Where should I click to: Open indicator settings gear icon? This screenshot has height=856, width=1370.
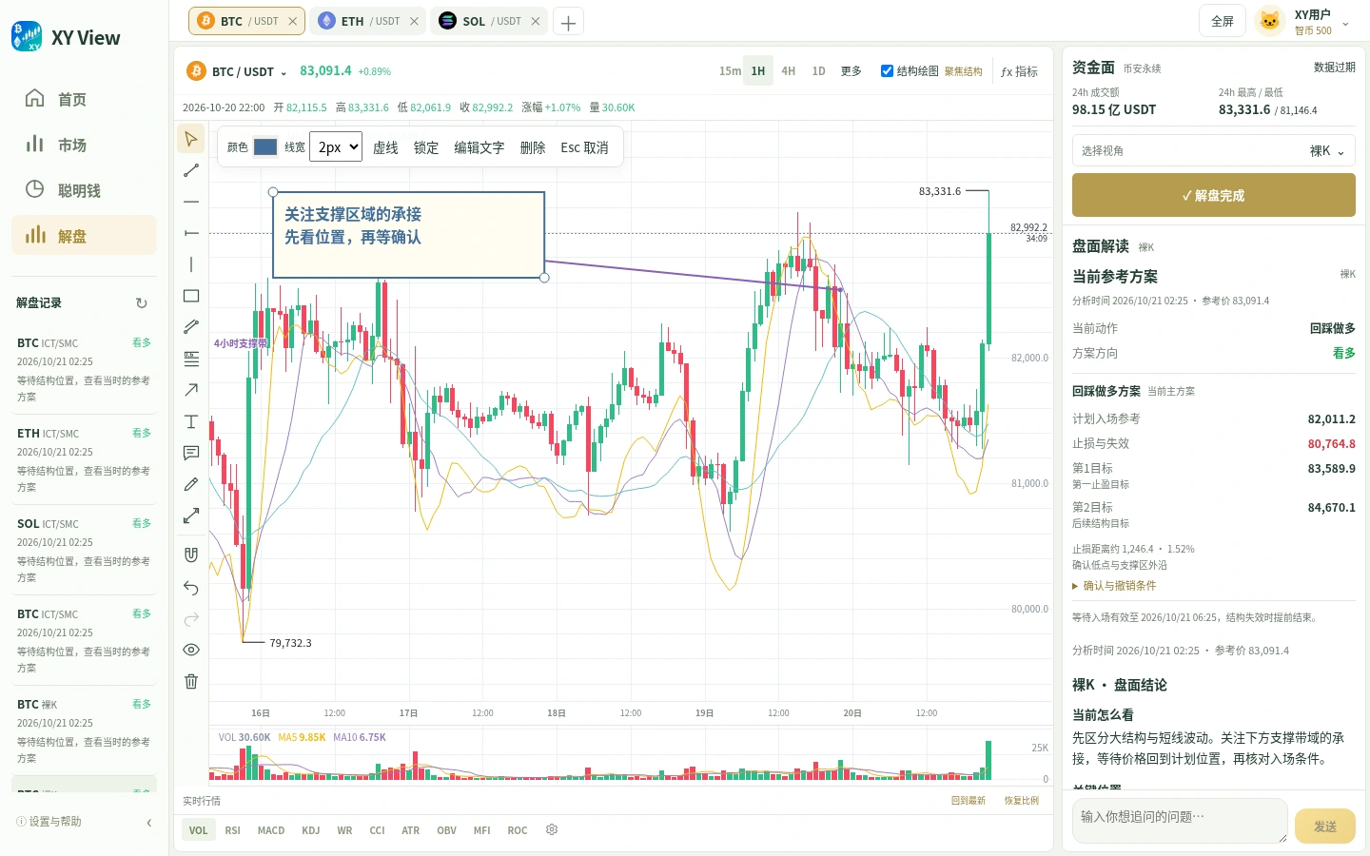(x=552, y=829)
